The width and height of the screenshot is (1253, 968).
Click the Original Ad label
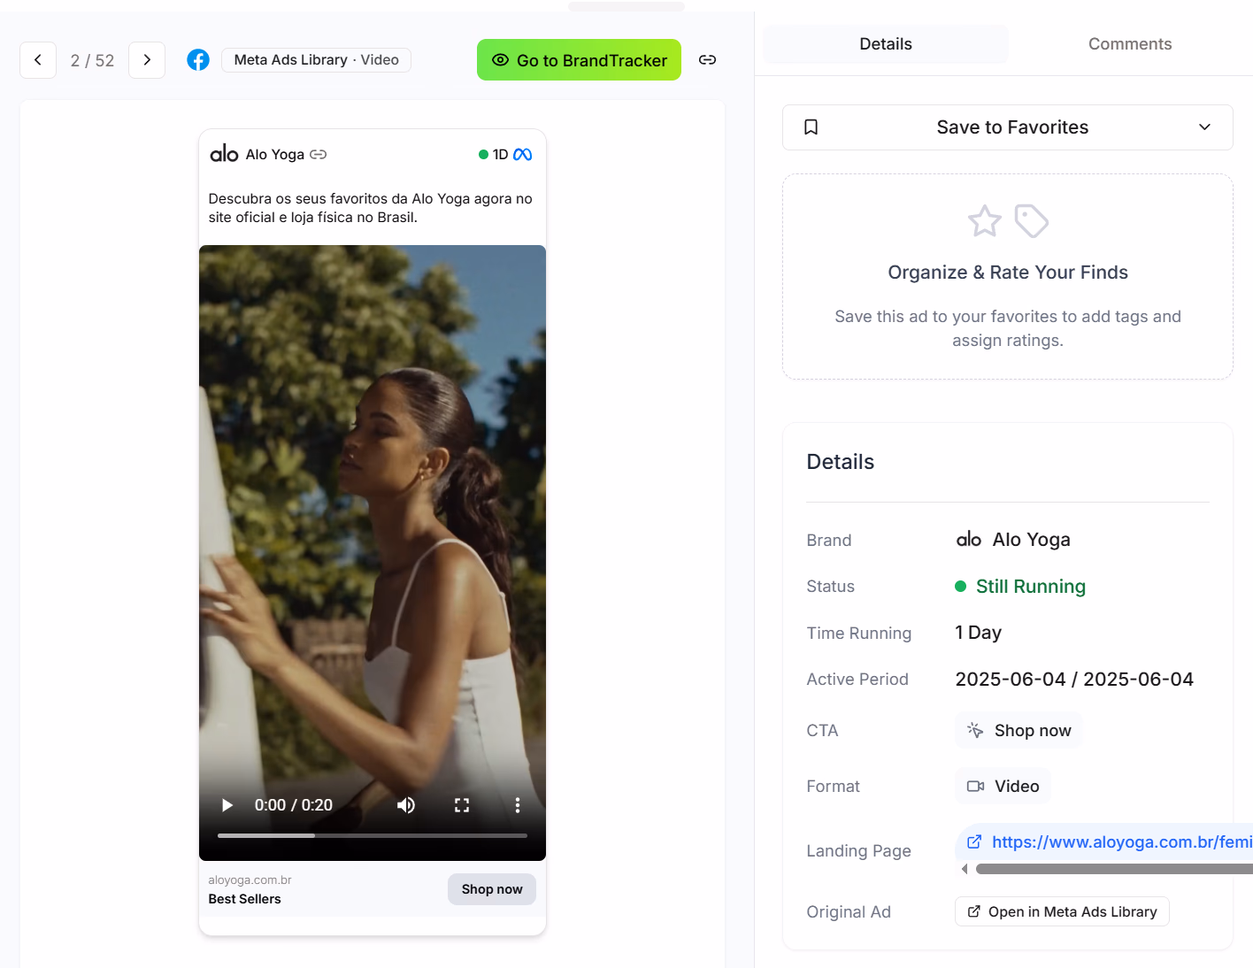tap(849, 912)
